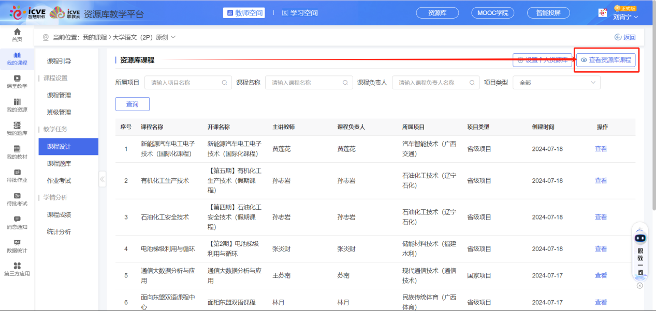Open 待批作业 in the left sidebar
The width and height of the screenshot is (656, 311).
(x=17, y=176)
